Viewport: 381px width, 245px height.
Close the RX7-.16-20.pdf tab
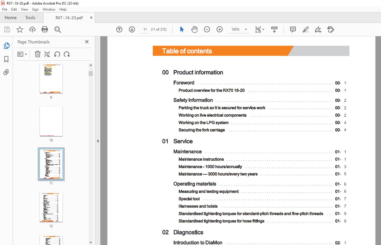coord(91,17)
